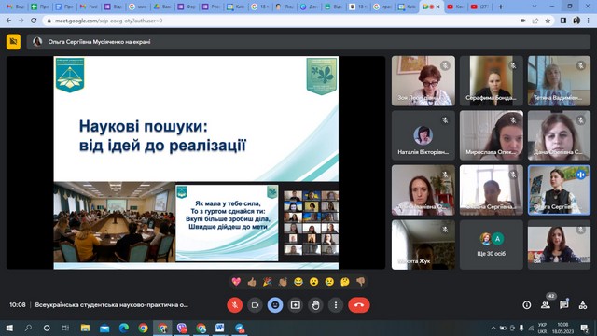
Task: Toggle the emoji reactions bar button
Action: [275, 305]
